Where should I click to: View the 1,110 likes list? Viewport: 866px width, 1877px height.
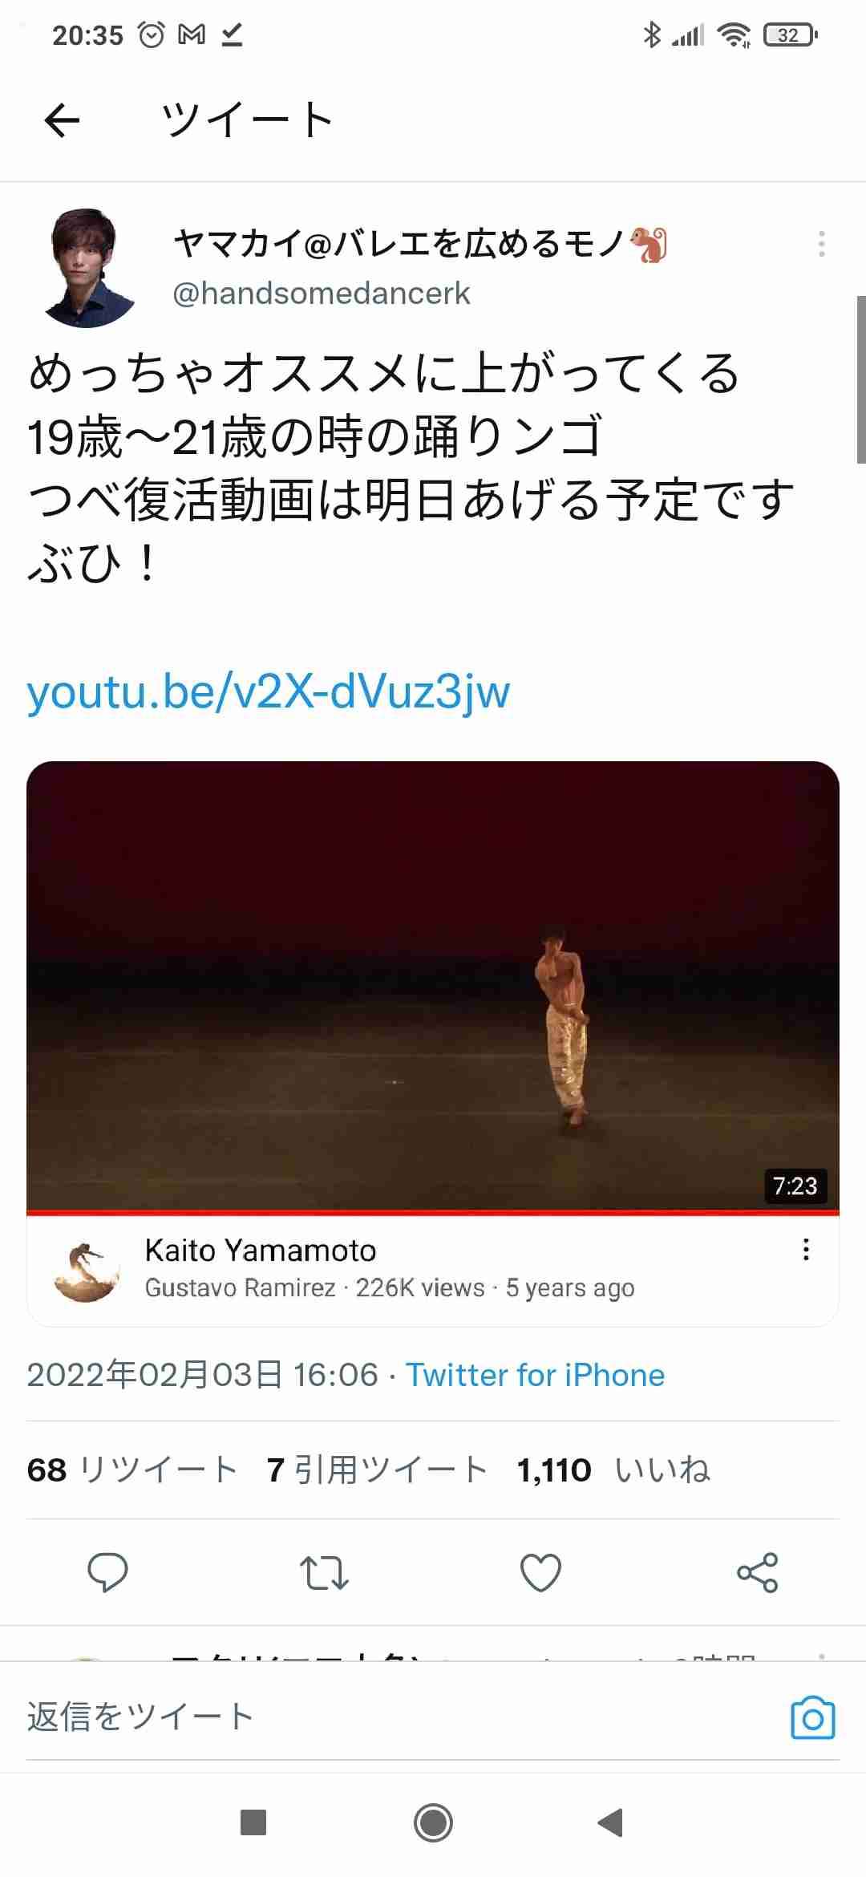tap(613, 1470)
